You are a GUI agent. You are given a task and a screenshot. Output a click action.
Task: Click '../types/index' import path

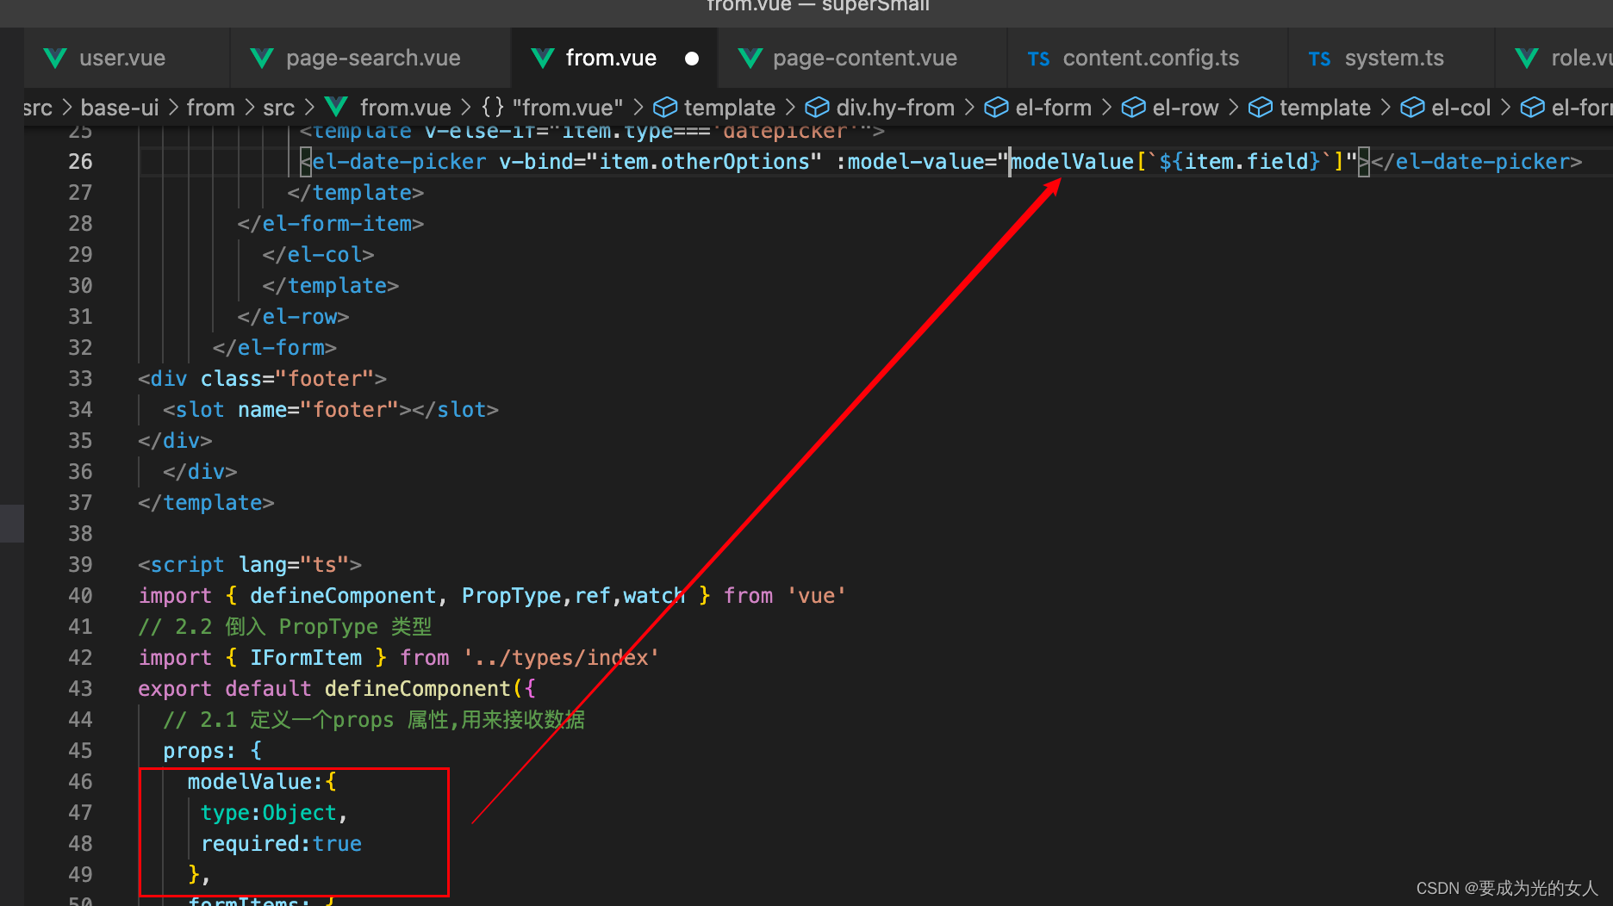561,658
